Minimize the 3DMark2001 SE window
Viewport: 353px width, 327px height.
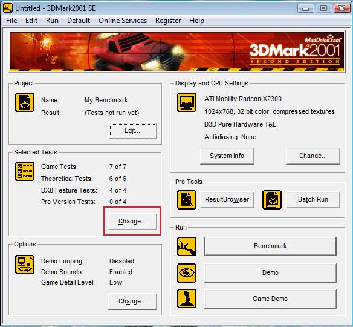[306, 8]
